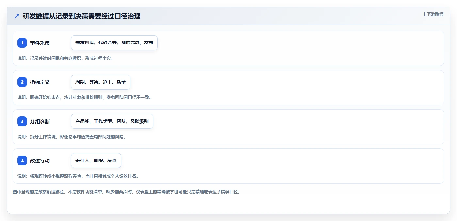457x221 pixels.
Task: Click the 分组诊断 step title
Action: pos(40,121)
